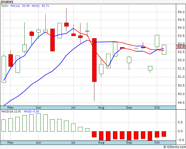Select the green EUDV legend label
The image size is (186, 149).
tap(5, 6)
